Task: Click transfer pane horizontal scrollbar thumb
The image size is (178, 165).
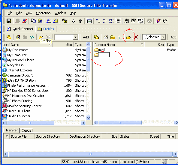Action: pyautogui.click(x=90, y=154)
